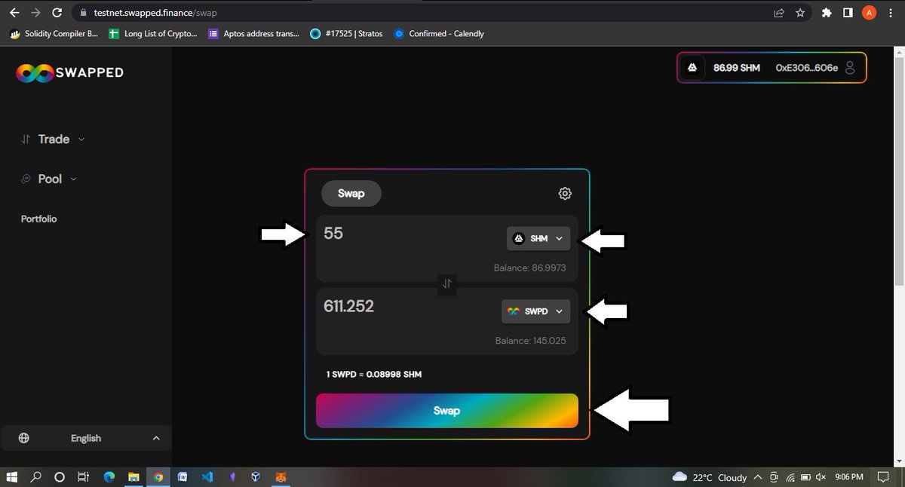Click the 9:06 PM taskbar clock
The width and height of the screenshot is (905, 487).
849,477
